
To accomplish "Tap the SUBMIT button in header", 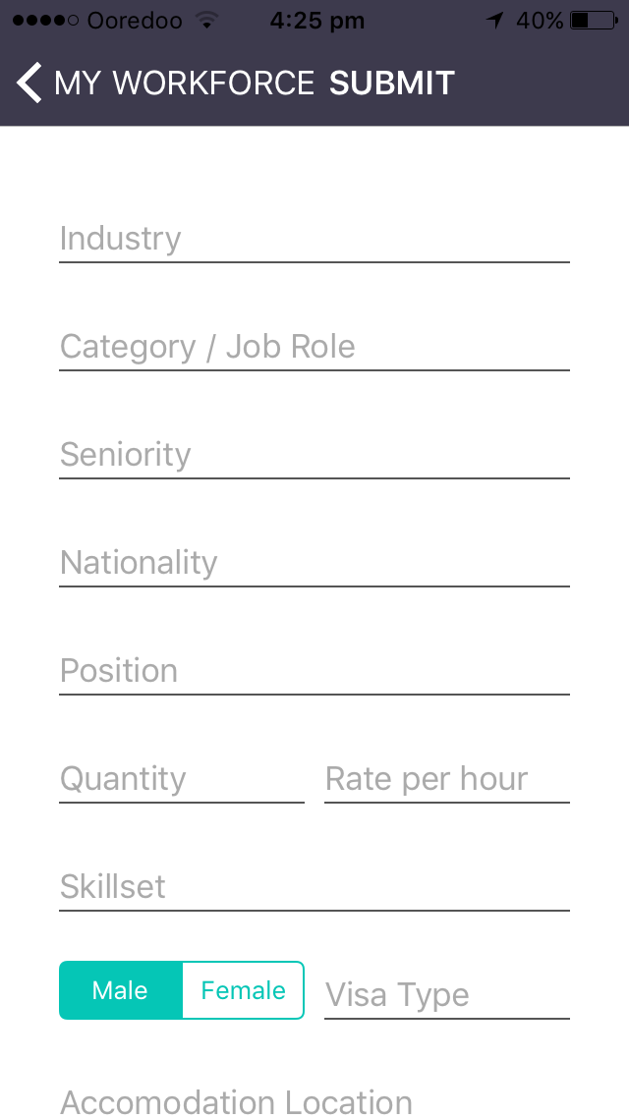I will click(x=392, y=83).
